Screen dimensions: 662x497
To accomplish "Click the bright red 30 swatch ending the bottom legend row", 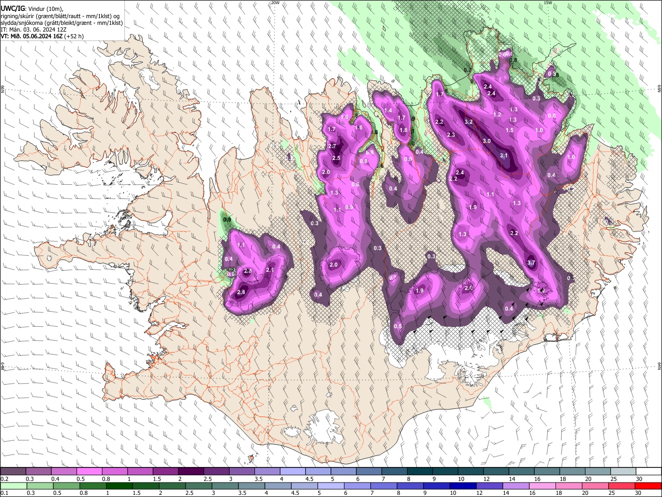I will pyautogui.click(x=648, y=486).
